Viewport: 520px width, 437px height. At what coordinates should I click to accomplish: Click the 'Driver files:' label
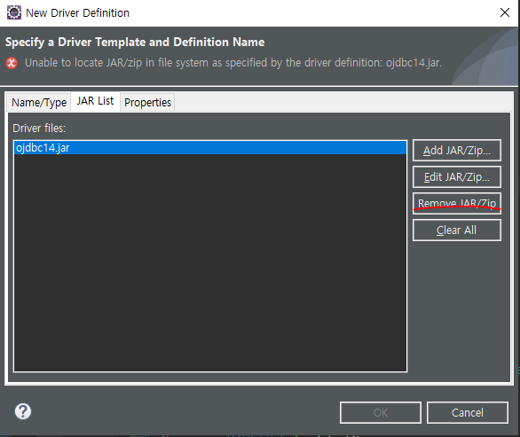[39, 129]
